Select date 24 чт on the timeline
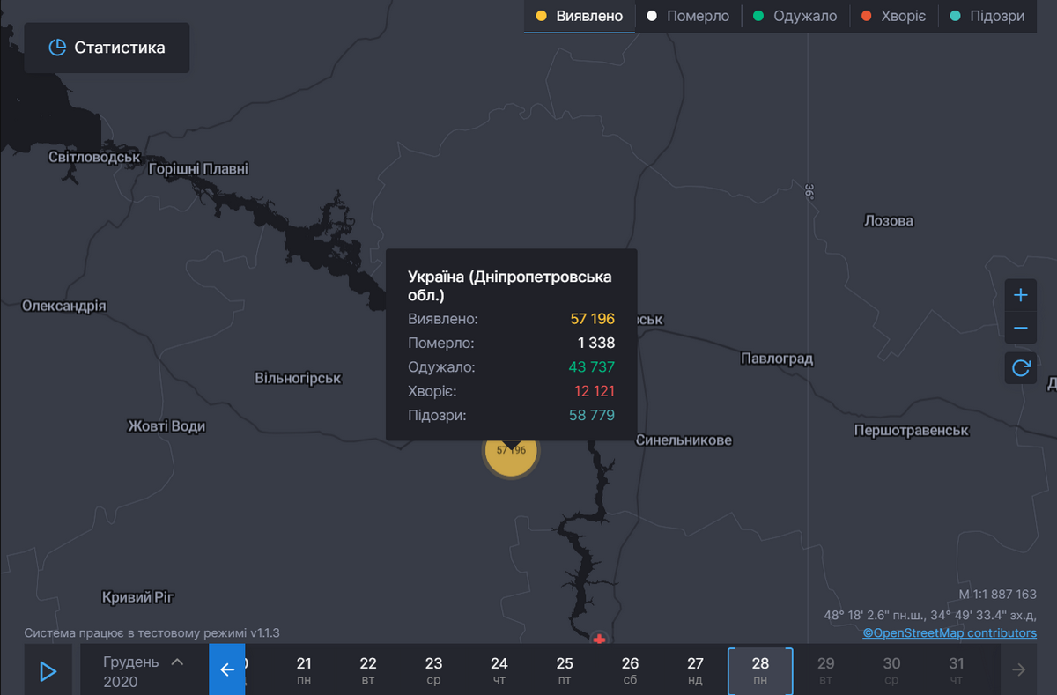Viewport: 1057px width, 695px height. pos(499,670)
